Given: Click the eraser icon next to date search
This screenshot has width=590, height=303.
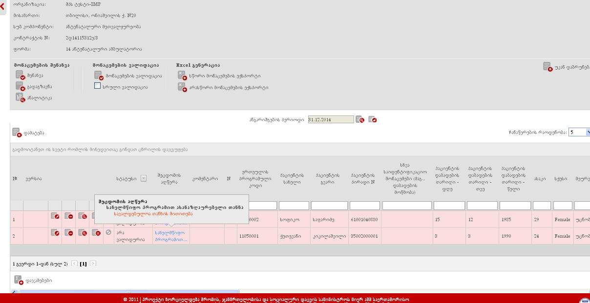Looking at the screenshot, I should pos(372,119).
